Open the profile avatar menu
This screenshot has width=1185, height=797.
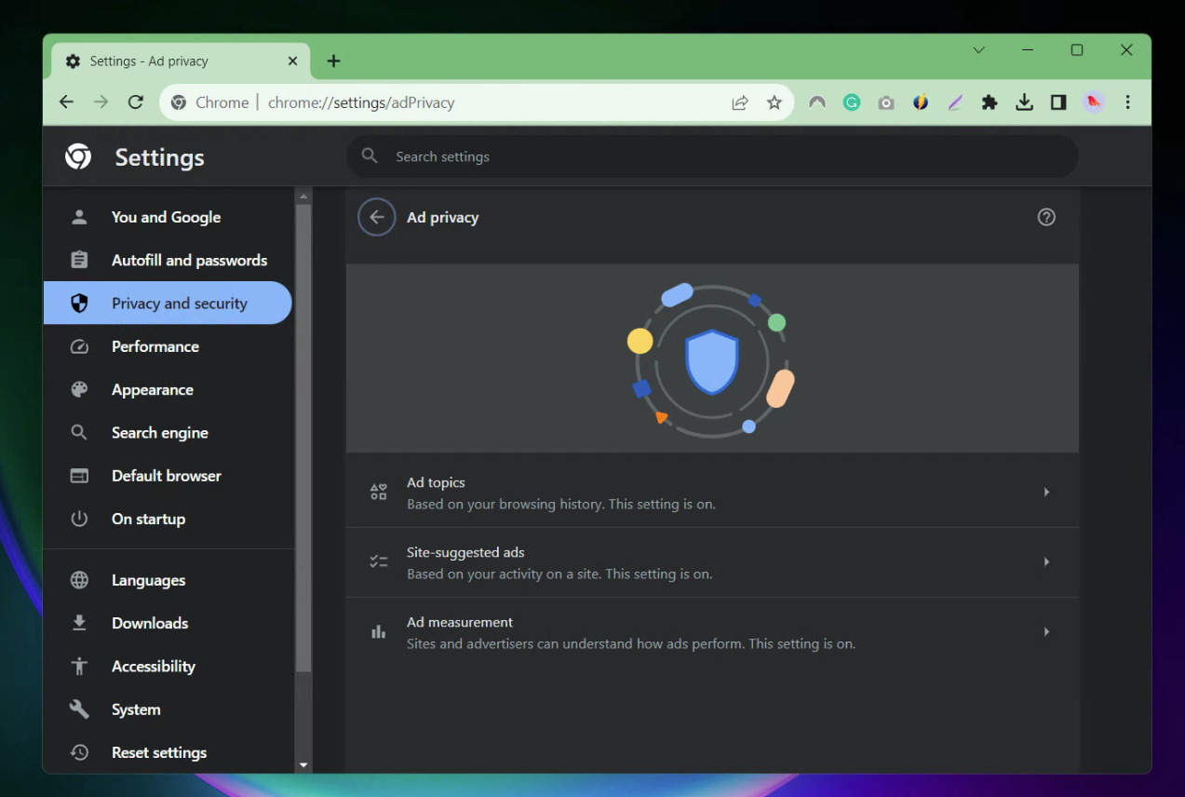(x=1094, y=102)
